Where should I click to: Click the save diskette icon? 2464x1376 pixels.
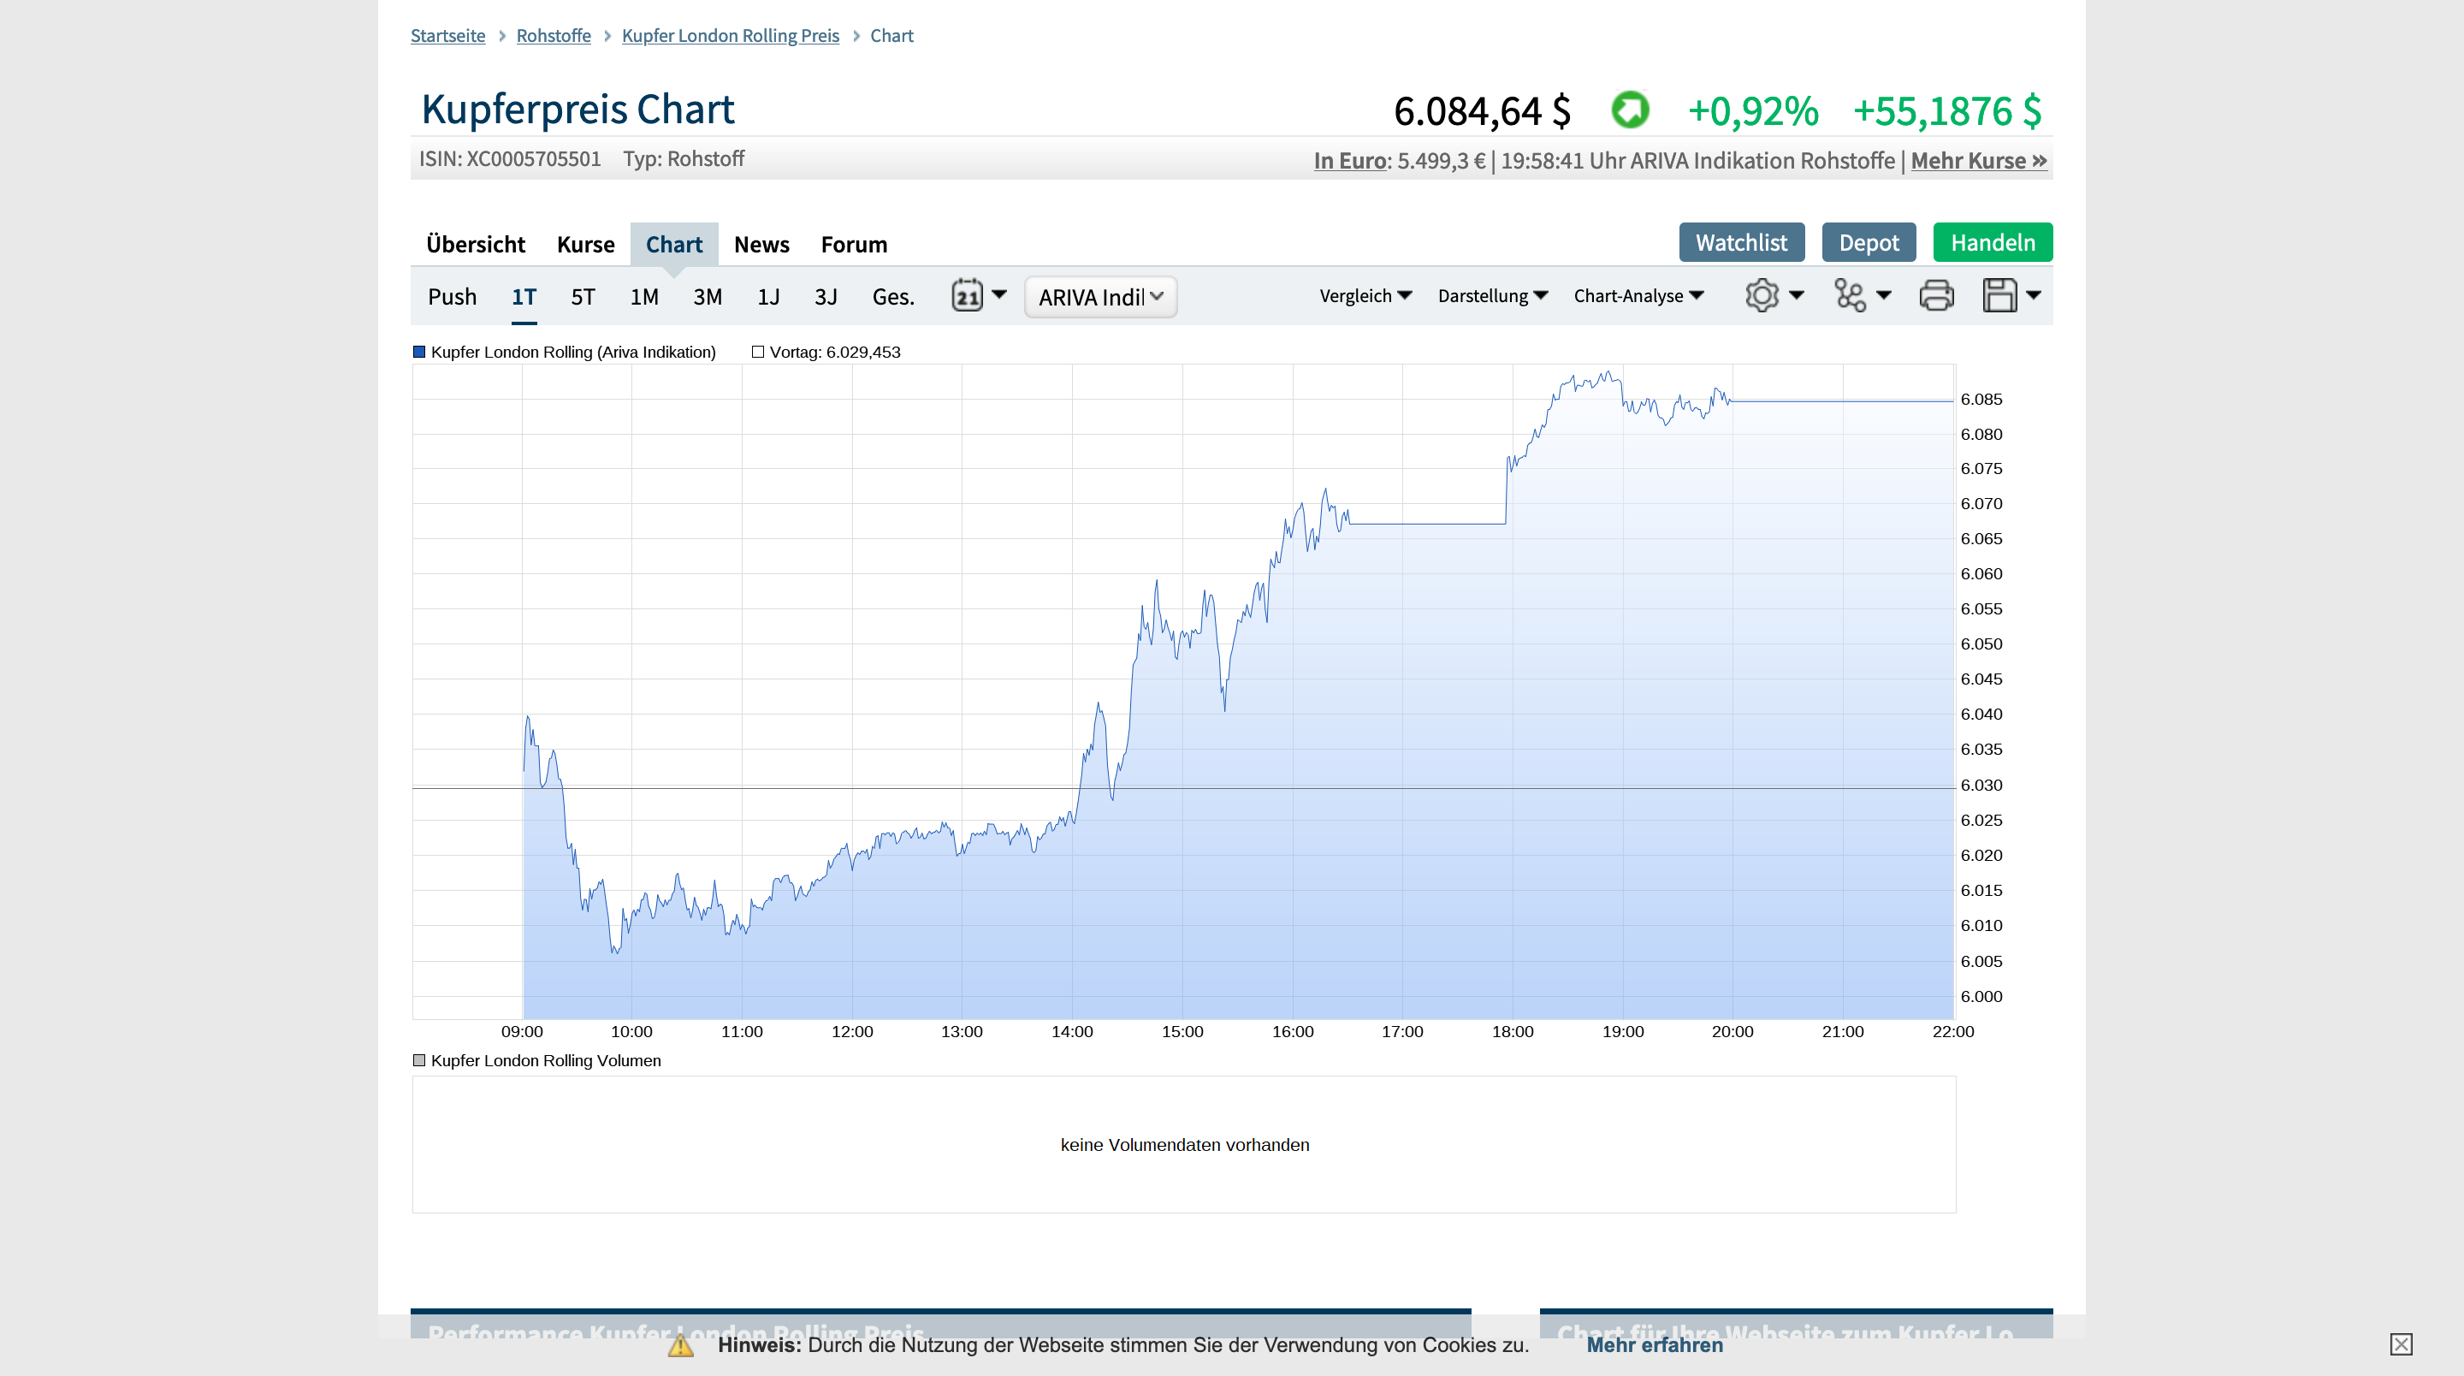click(x=1999, y=296)
